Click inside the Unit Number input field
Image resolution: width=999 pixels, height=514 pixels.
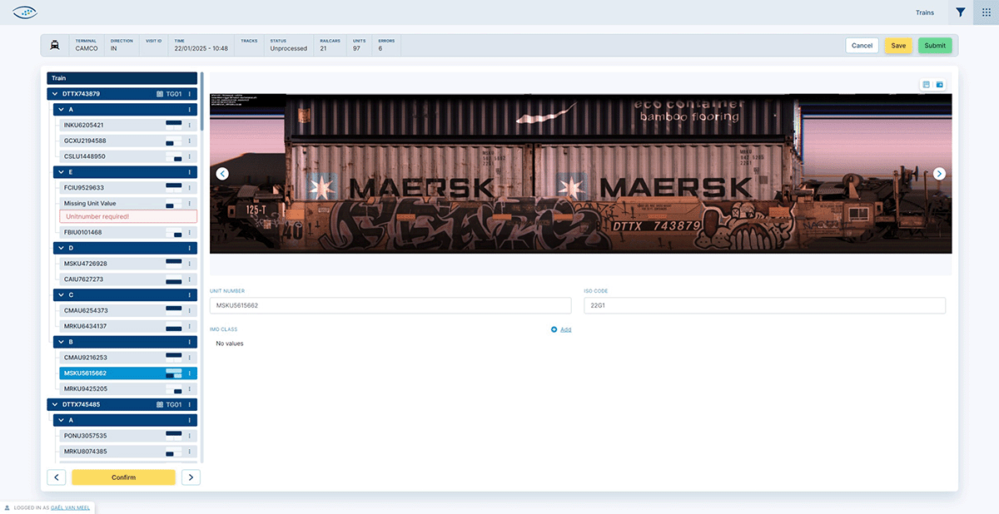point(391,305)
